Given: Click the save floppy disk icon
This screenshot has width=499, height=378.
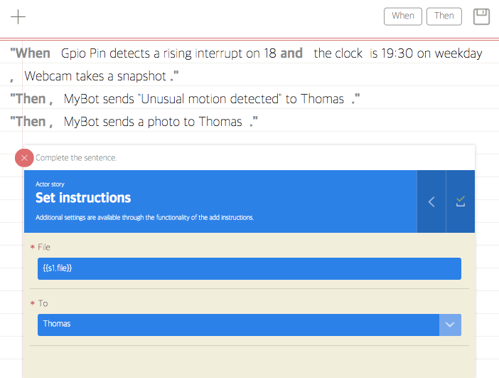Looking at the screenshot, I should (x=481, y=16).
